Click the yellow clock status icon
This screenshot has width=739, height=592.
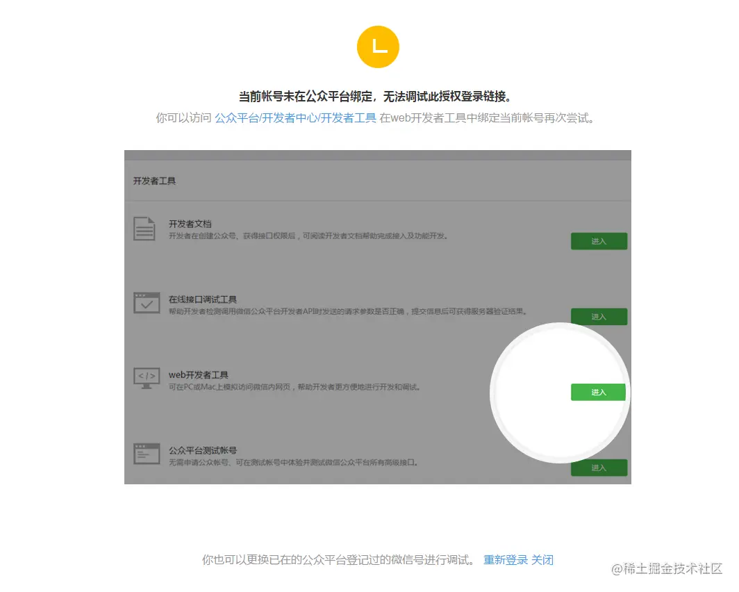coord(378,47)
